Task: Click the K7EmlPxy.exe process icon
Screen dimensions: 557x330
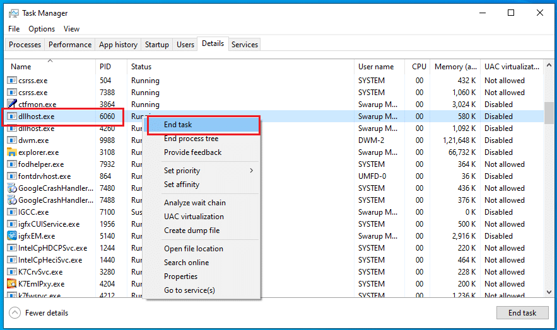Action: [x=12, y=284]
